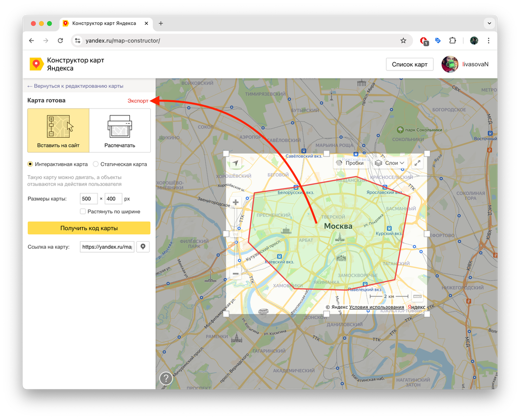
Task: Close the Конструктор карт Яндекса tab
Action: pyautogui.click(x=146, y=23)
